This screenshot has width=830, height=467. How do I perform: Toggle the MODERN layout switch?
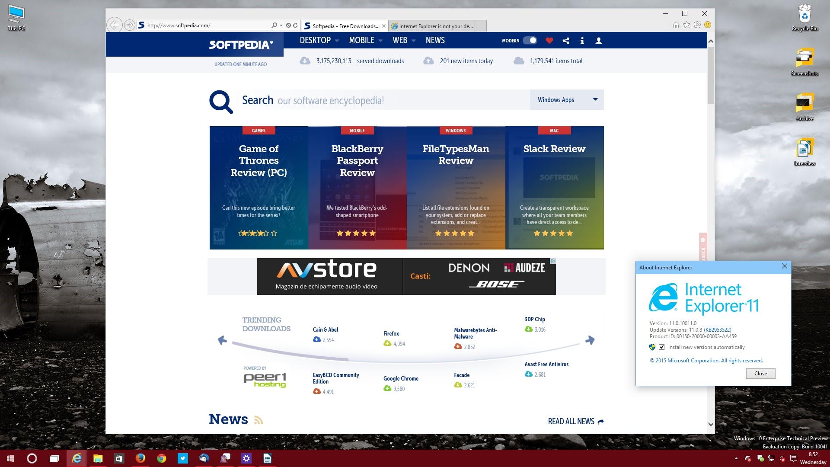click(530, 41)
